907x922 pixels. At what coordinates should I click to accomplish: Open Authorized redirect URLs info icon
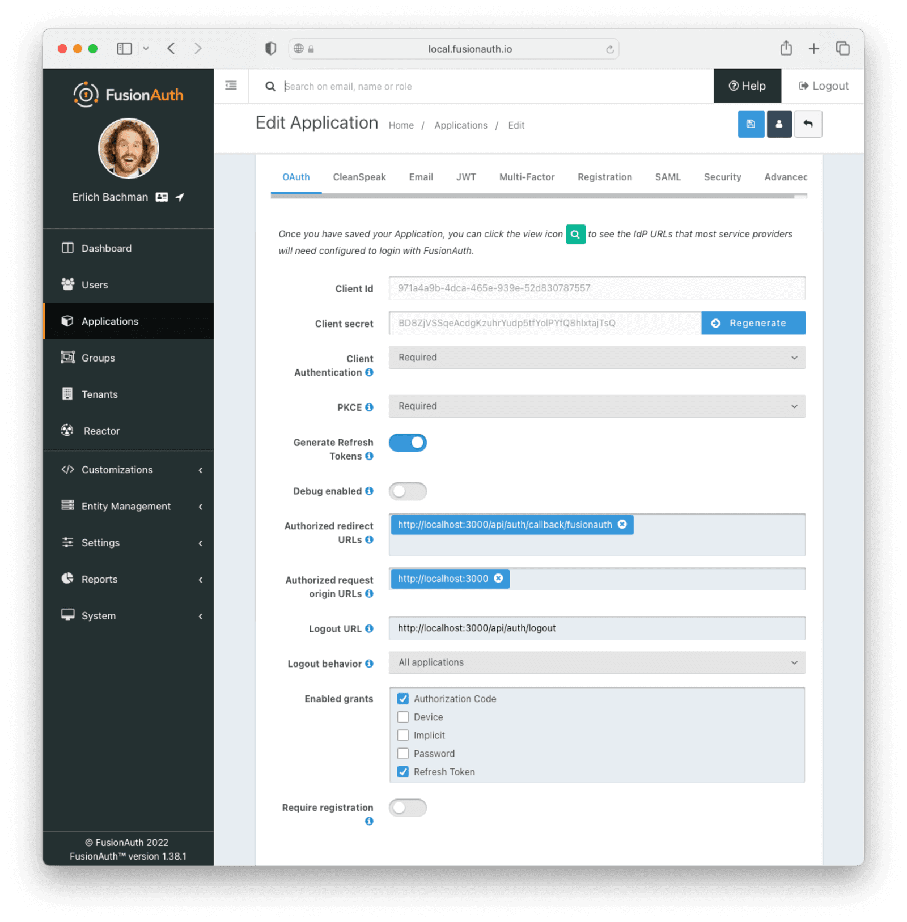[x=369, y=540]
